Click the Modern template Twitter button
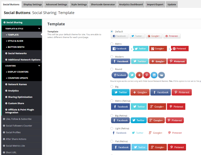This screenshot has width=201, height=155. tap(140, 61)
